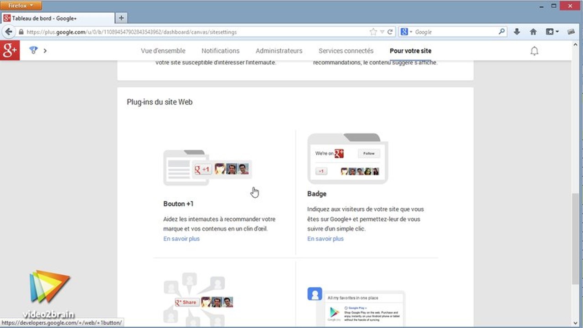Screen dimensions: 583x328
Task: Click inside the URL address bar
Action: point(196,32)
